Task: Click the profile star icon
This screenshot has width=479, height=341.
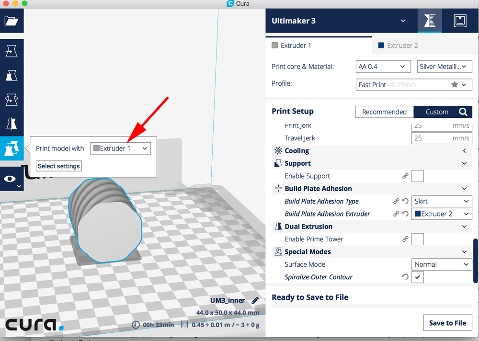Action: pyautogui.click(x=455, y=84)
